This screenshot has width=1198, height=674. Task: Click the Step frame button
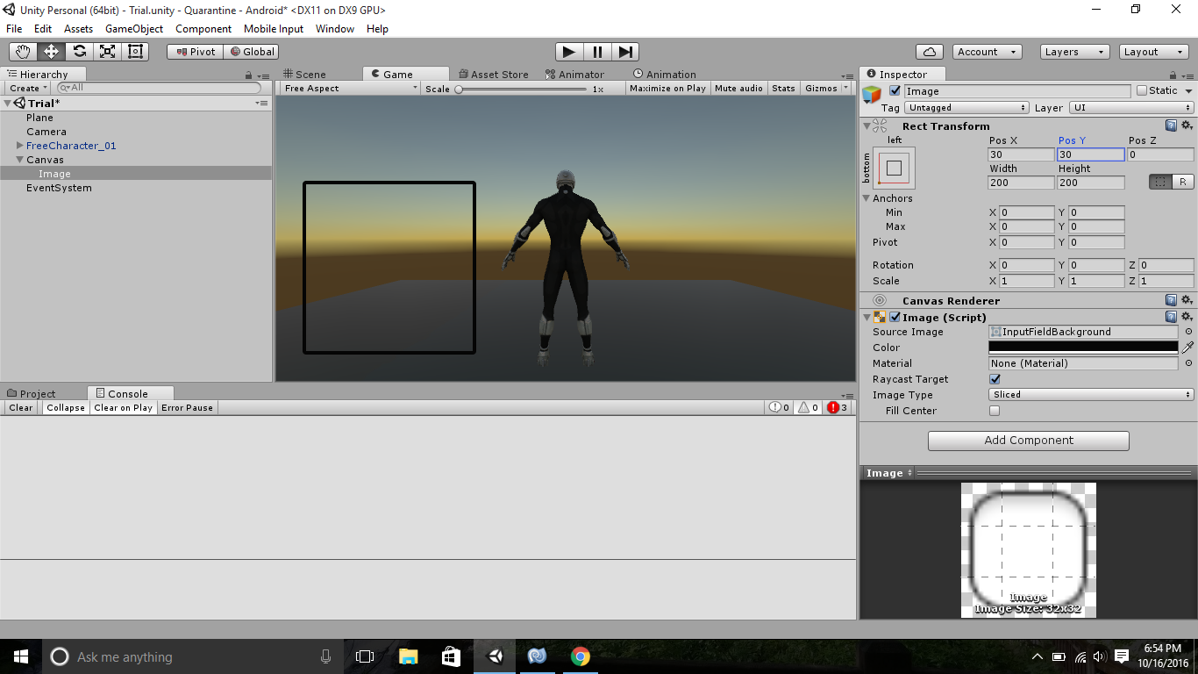pyautogui.click(x=625, y=52)
